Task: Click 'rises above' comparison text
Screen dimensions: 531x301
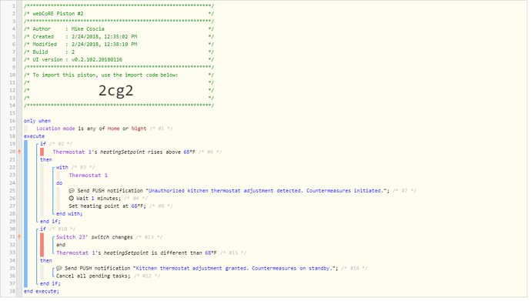Action: [164, 152]
